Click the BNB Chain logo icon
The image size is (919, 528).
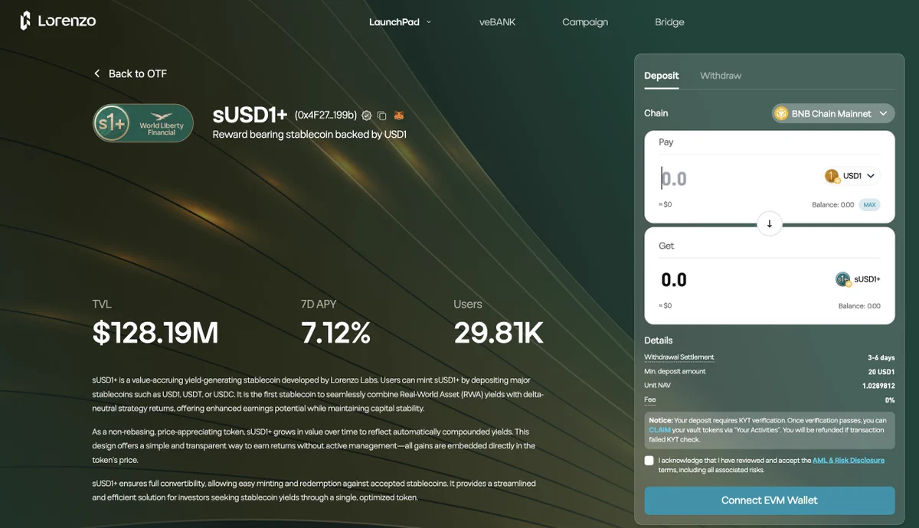pyautogui.click(x=781, y=113)
